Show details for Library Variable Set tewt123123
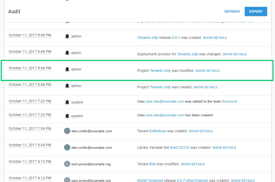 224,148
